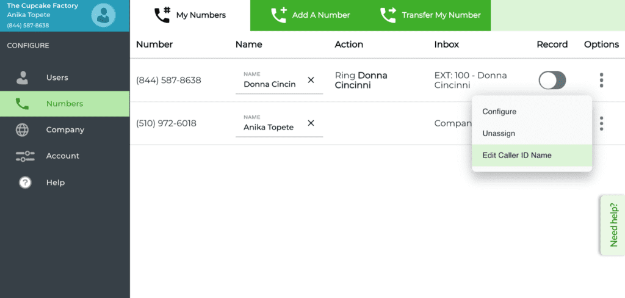Switch to the My Numbers tab

pyautogui.click(x=190, y=15)
